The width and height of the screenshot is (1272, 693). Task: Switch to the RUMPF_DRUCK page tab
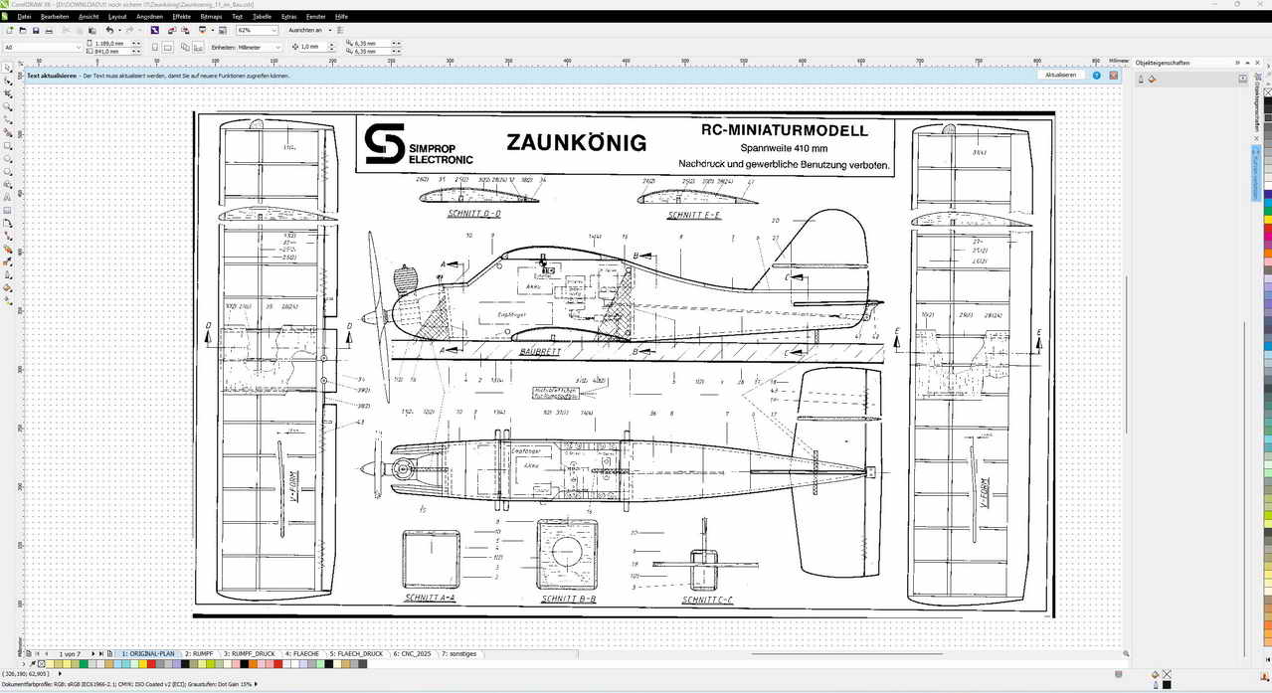[249, 654]
